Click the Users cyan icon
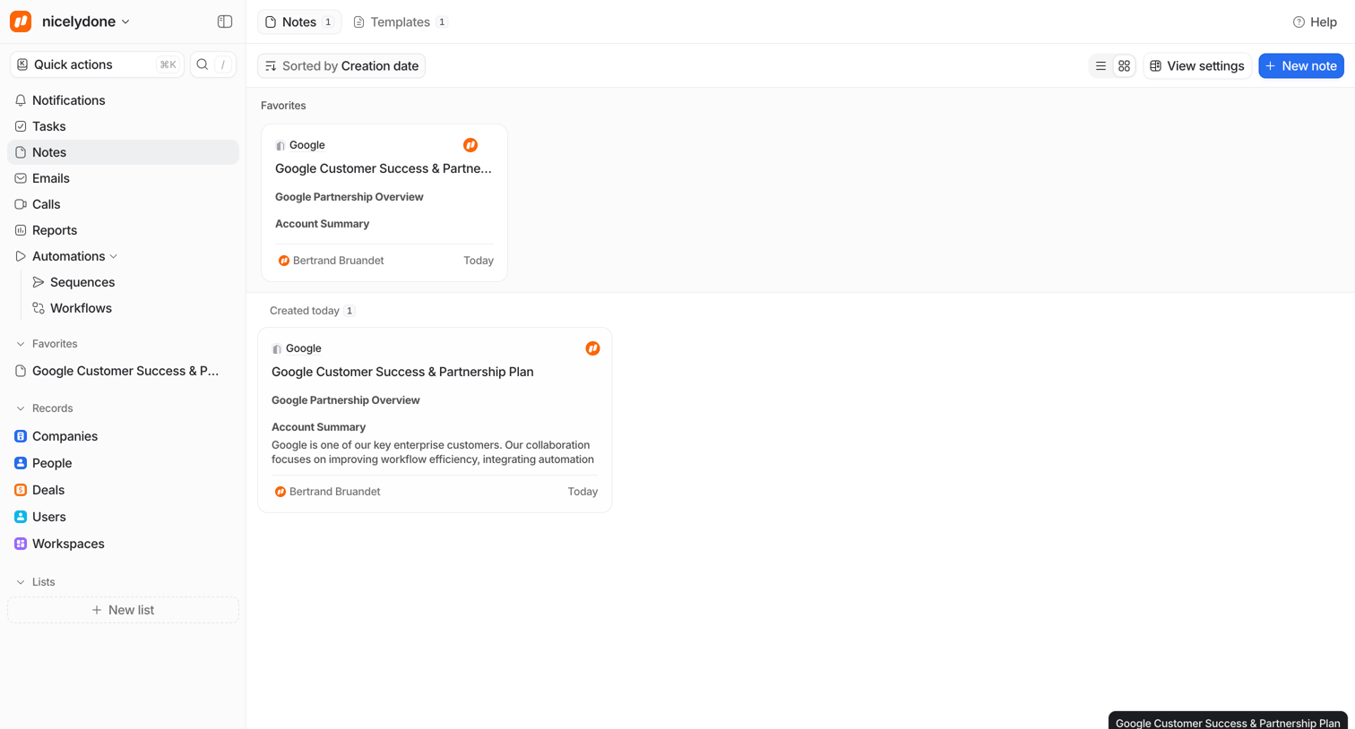The height and width of the screenshot is (729, 1355). tap(21, 517)
